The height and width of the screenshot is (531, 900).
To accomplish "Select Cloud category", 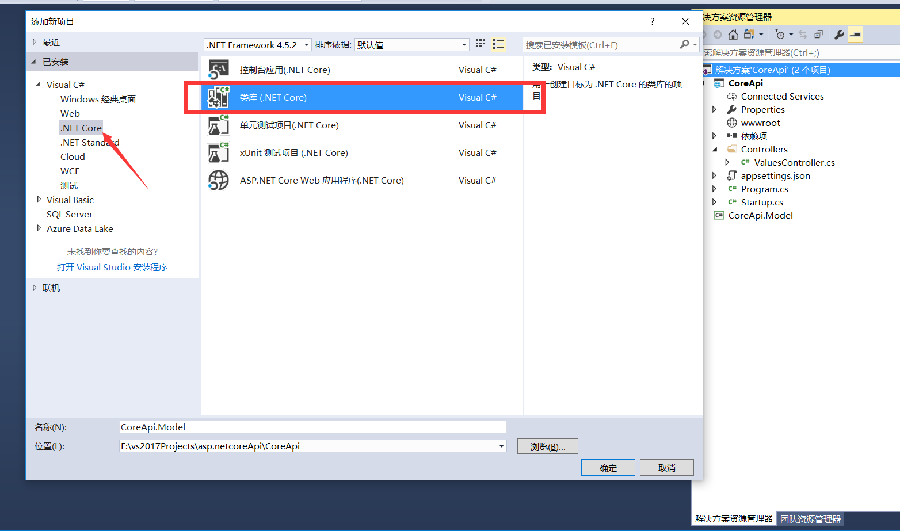I will [x=73, y=156].
